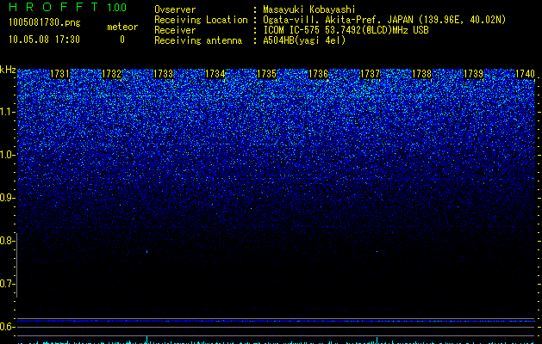The width and height of the screenshot is (542, 344).
Task: Click the version number 1.0.0
Action: 117,8
